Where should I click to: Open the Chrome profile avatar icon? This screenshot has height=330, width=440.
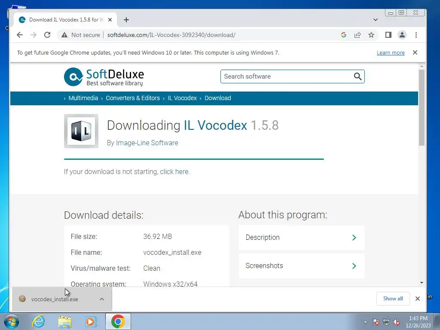pos(402,35)
